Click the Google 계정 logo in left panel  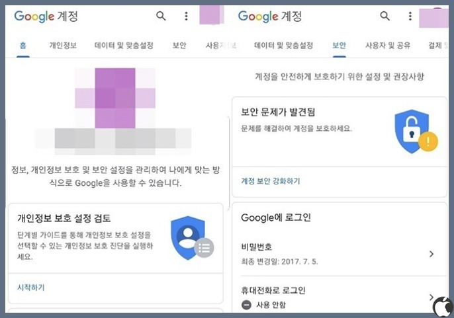coord(46,17)
